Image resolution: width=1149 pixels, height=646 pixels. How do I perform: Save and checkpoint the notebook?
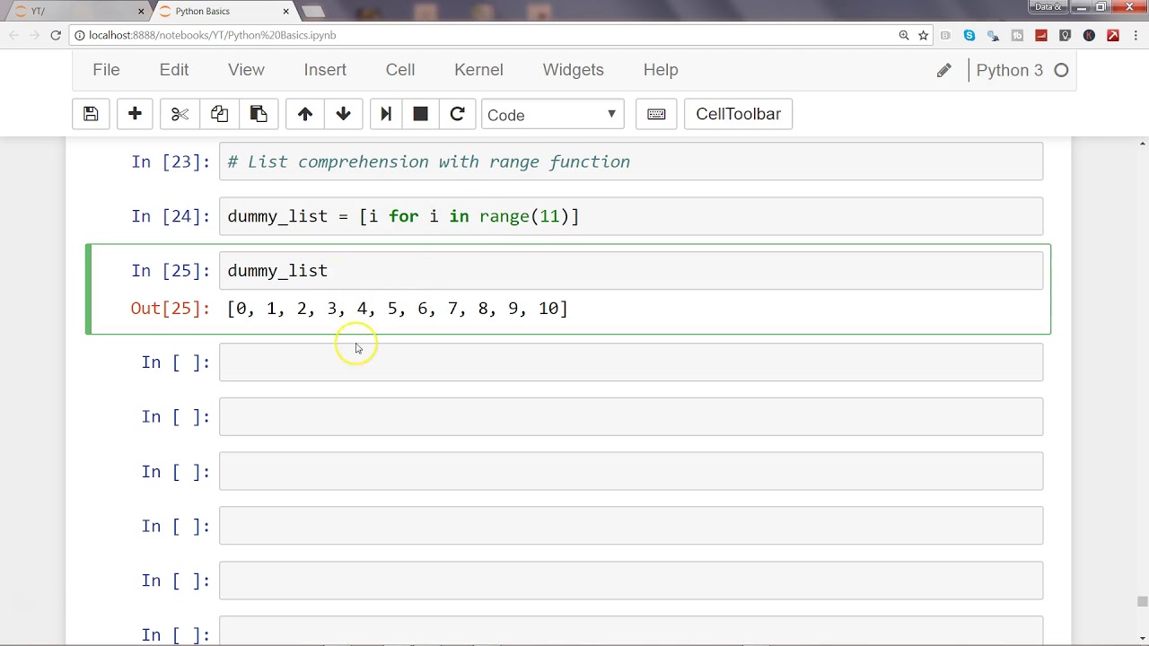point(91,114)
